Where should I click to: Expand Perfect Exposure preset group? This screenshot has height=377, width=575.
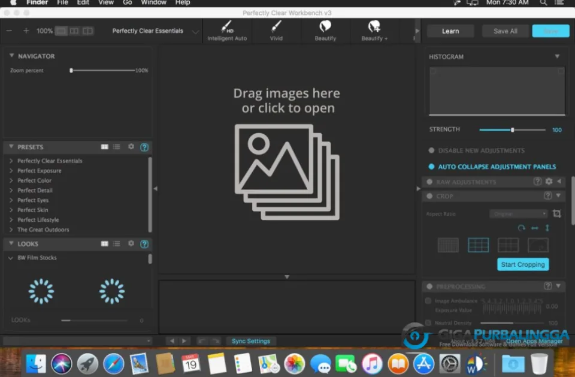coord(11,171)
